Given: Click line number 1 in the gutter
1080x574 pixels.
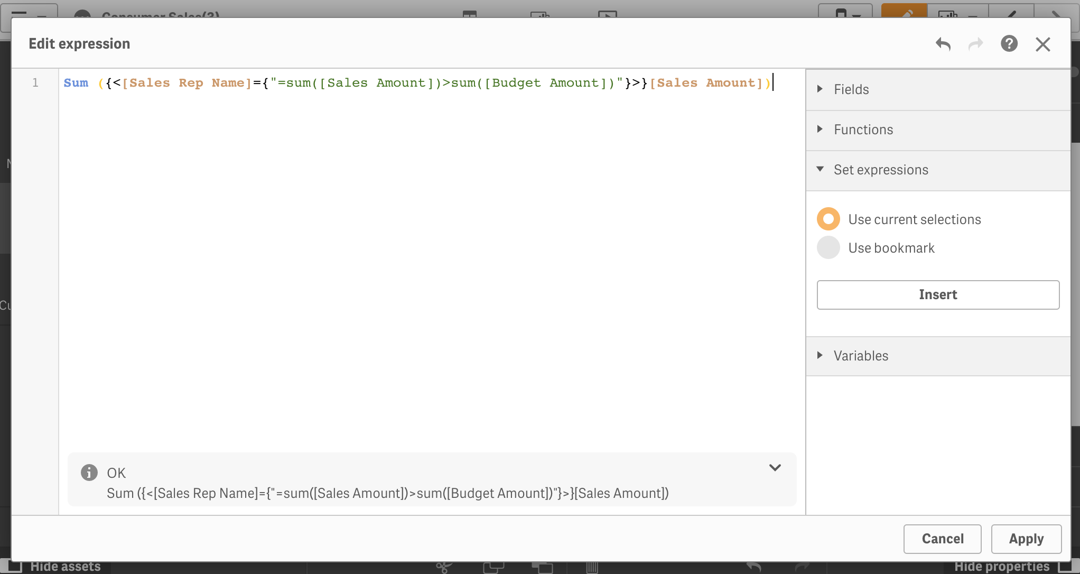Looking at the screenshot, I should click(x=35, y=83).
